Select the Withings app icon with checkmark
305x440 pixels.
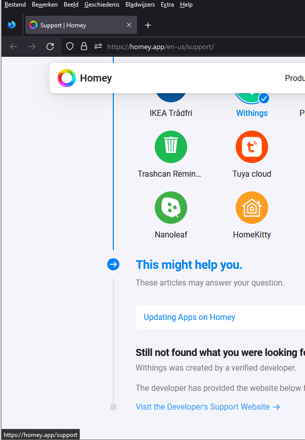point(252,98)
